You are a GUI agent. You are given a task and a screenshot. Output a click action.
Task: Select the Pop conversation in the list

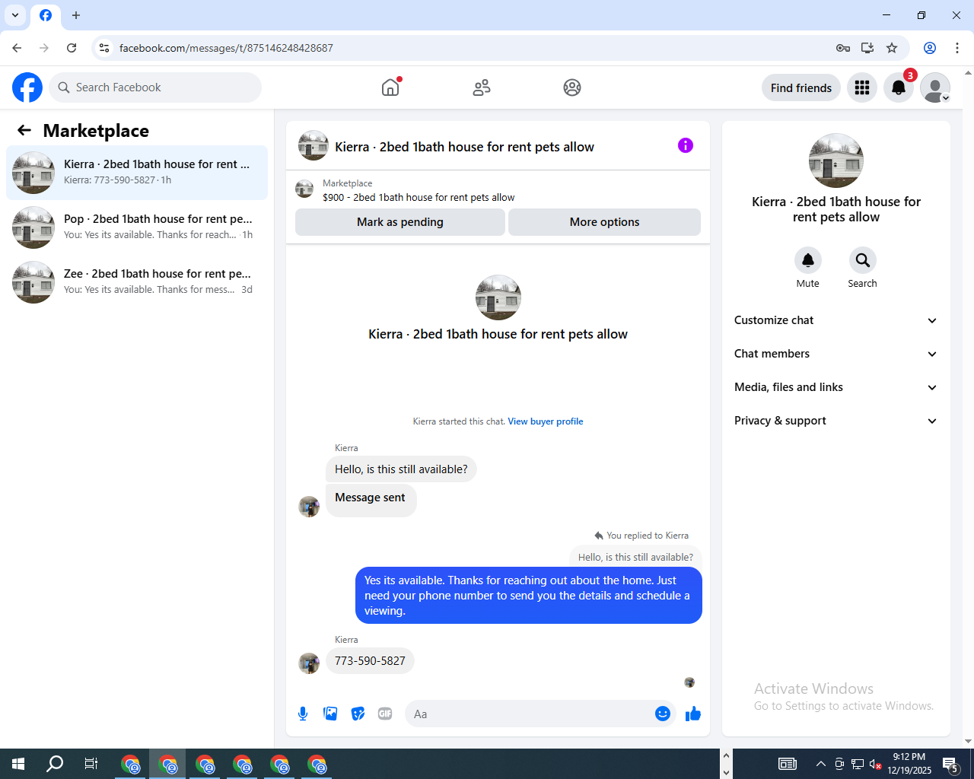coord(137,227)
